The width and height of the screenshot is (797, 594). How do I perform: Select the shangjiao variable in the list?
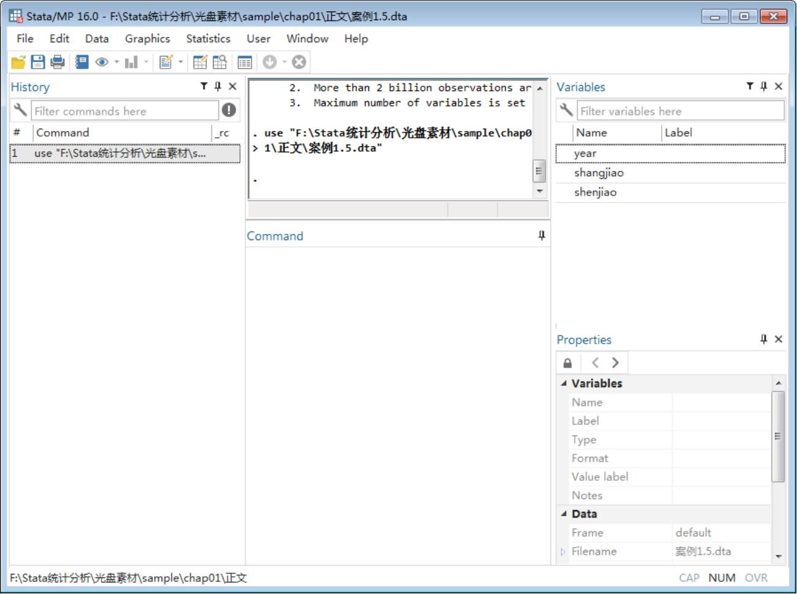[599, 173]
